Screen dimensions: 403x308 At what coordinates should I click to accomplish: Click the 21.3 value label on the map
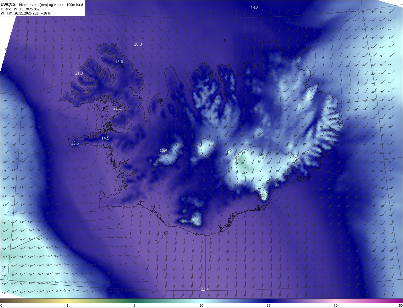tap(79, 73)
